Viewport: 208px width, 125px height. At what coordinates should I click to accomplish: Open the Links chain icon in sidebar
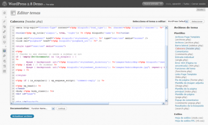(5, 32)
